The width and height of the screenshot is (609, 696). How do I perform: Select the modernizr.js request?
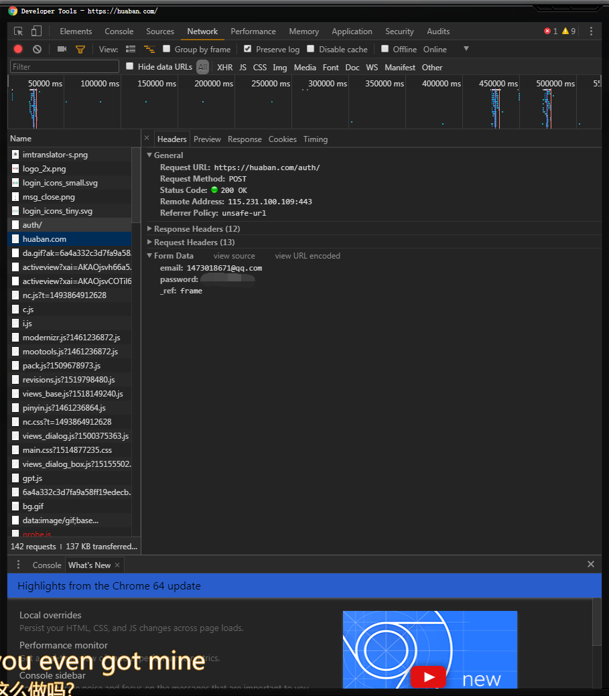click(70, 338)
